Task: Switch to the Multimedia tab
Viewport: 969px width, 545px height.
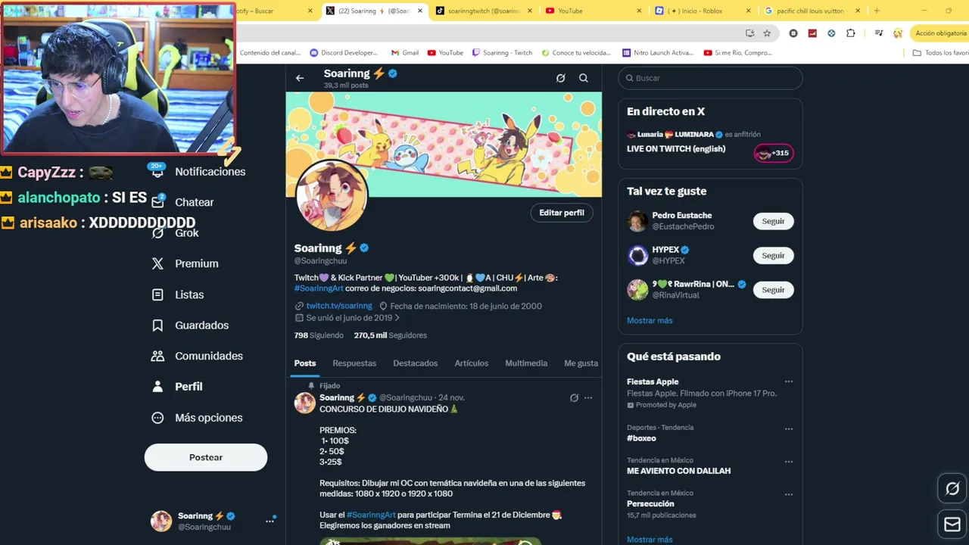Action: pyautogui.click(x=526, y=363)
